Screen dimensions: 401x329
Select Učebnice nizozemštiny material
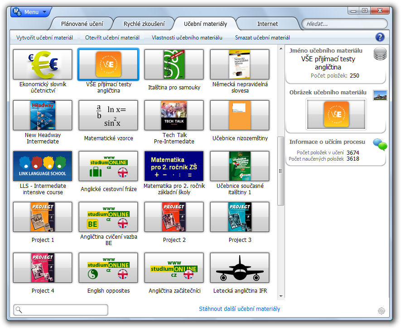pos(240,115)
